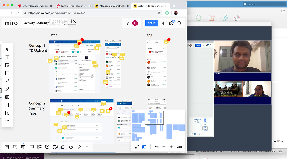Open Chrome three-dot menu
This screenshot has width=287, height=159.
(182, 13)
